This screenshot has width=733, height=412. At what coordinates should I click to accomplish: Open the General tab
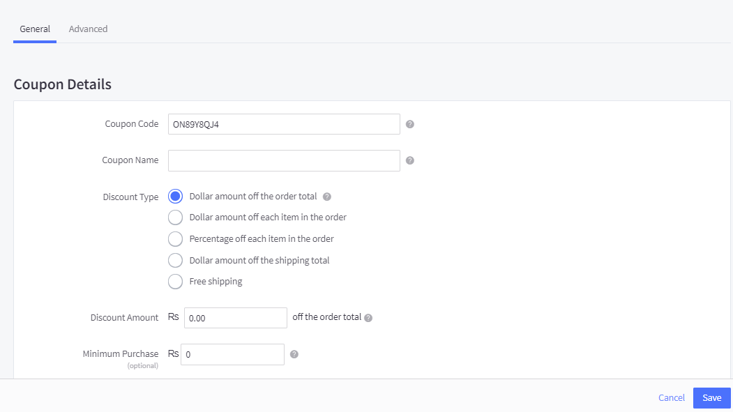[35, 29]
